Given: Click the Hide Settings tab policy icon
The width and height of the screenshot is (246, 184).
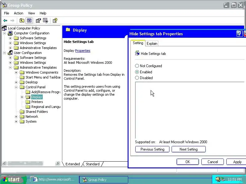Looking at the screenshot, I should pos(137,53).
